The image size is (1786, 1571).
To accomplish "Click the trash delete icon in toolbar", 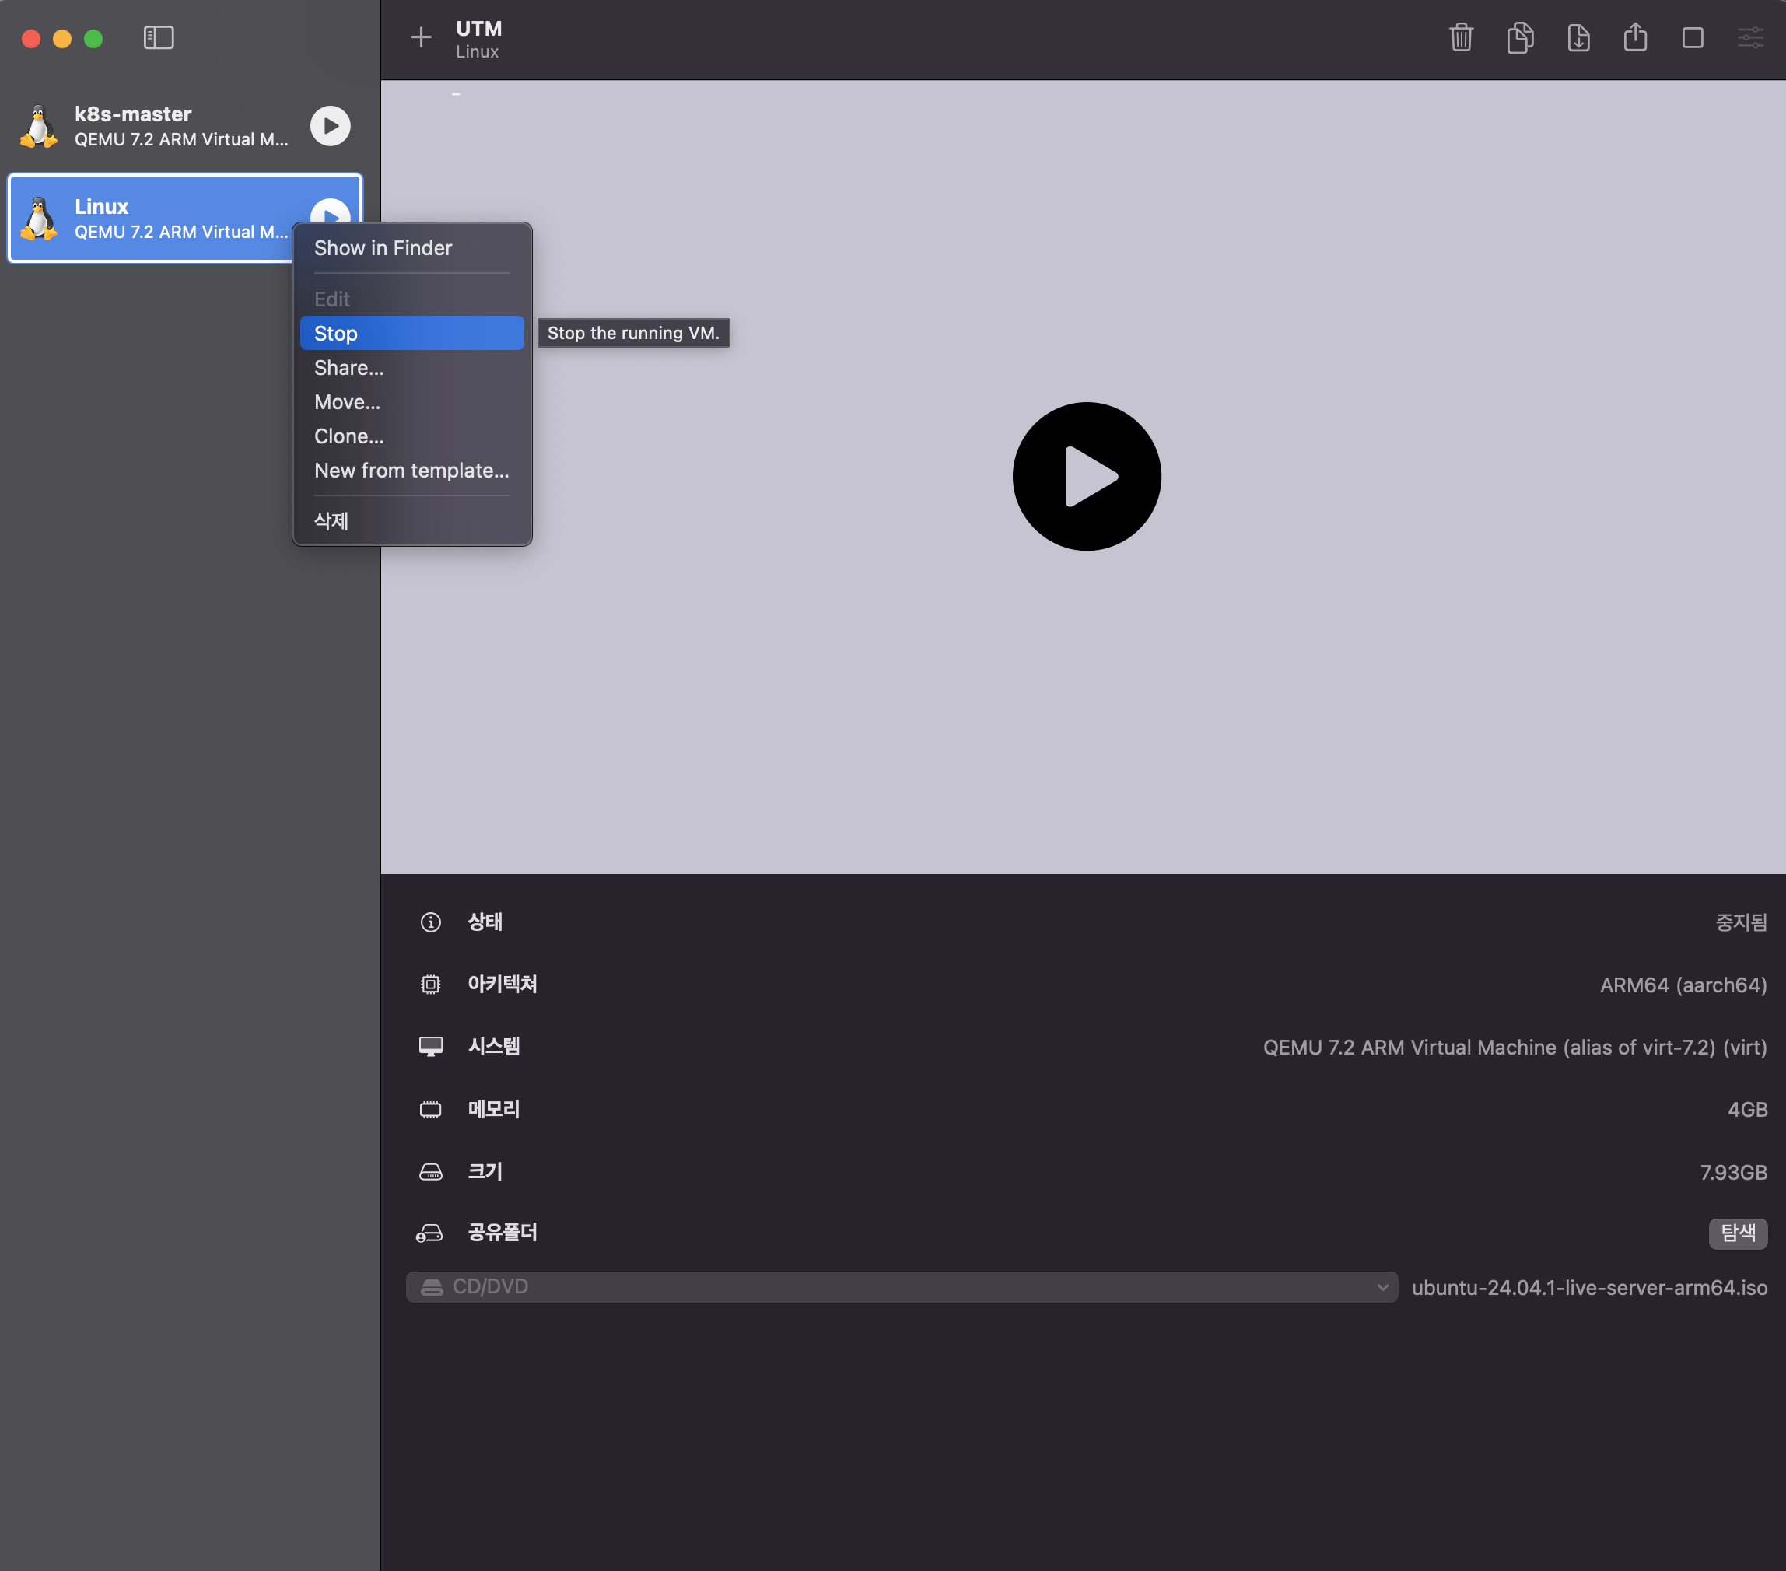I will (x=1461, y=37).
